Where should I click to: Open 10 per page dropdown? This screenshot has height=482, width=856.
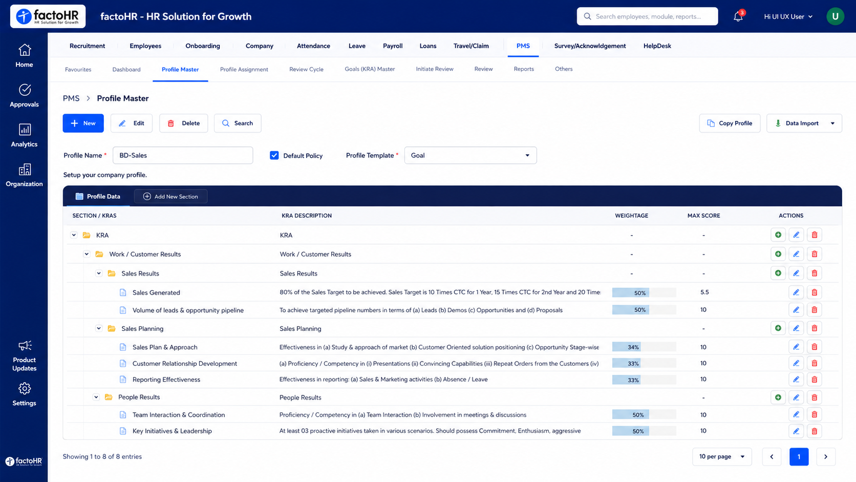722,456
